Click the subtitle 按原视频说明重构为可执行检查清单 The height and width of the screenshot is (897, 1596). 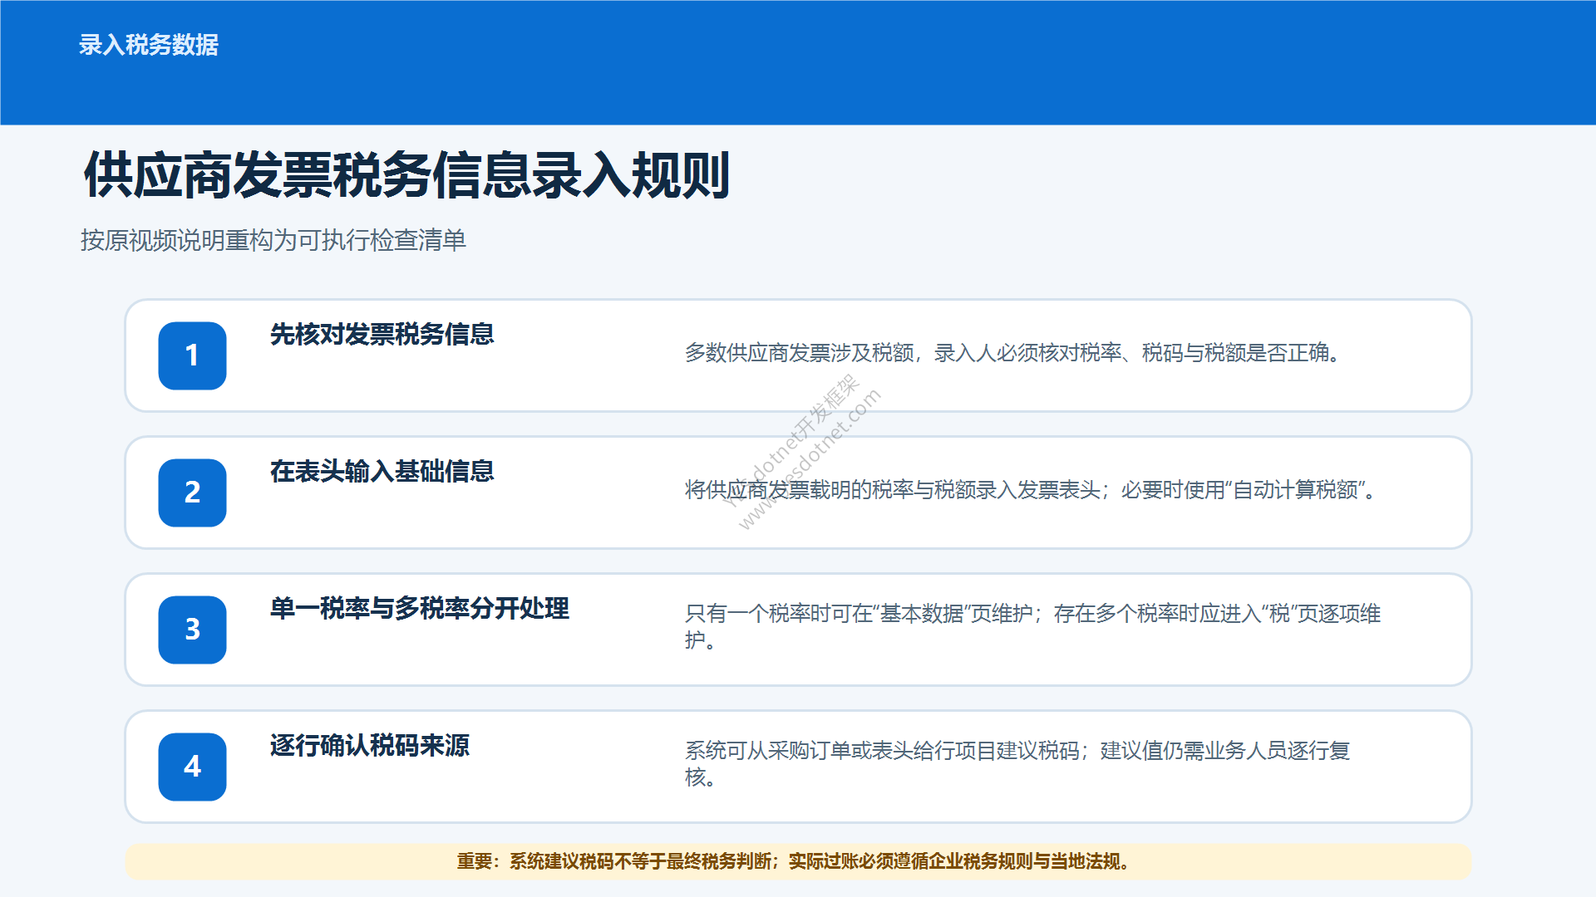click(273, 240)
